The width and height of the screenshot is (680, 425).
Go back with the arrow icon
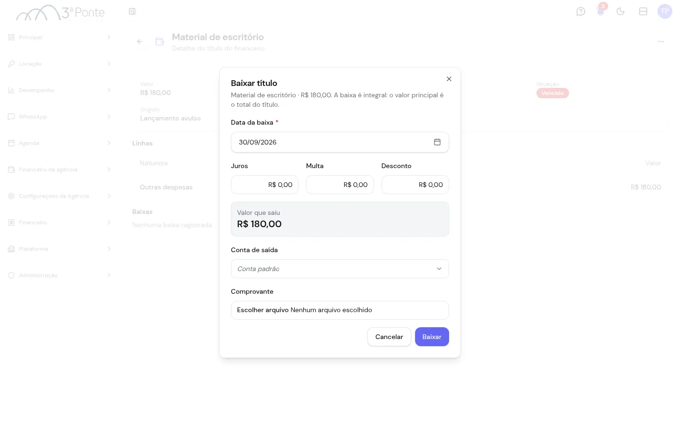coord(140,42)
